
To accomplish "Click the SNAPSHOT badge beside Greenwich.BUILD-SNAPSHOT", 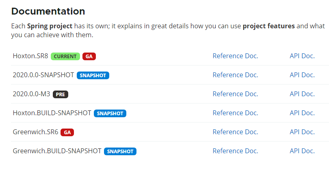I will tap(120, 151).
